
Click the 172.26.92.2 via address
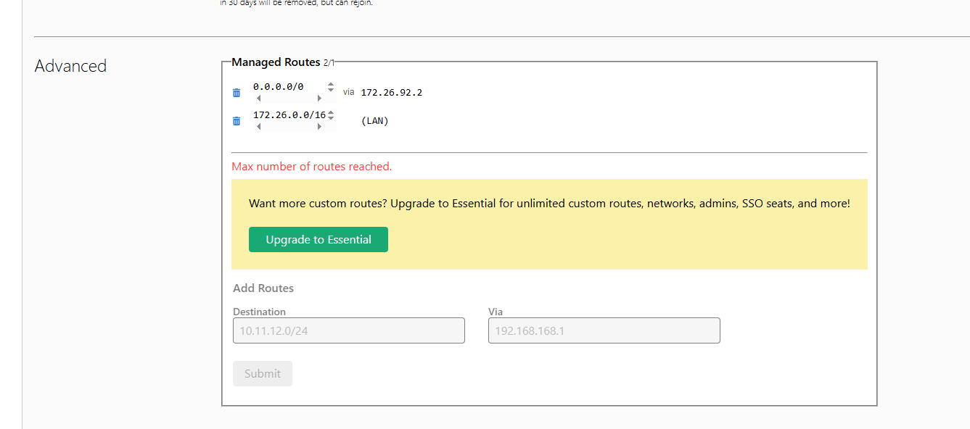click(x=391, y=93)
